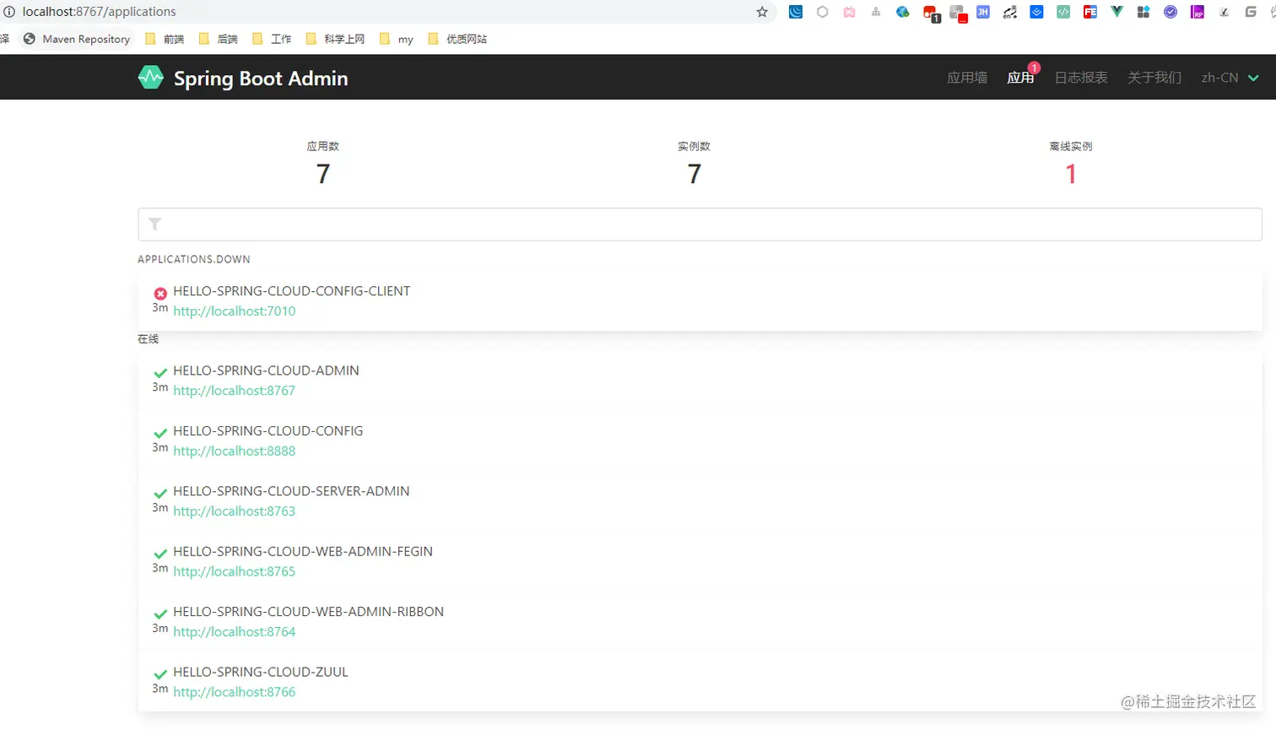The height and width of the screenshot is (730, 1276).
Task: Open the 后端 bookmark folder
Action: [x=218, y=39]
